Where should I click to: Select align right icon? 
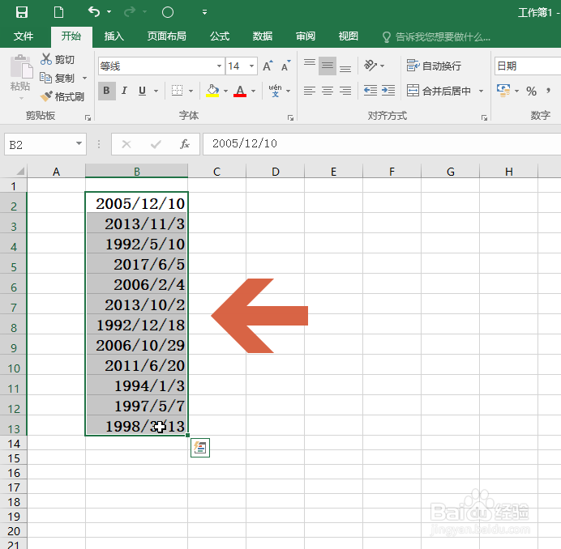point(345,91)
